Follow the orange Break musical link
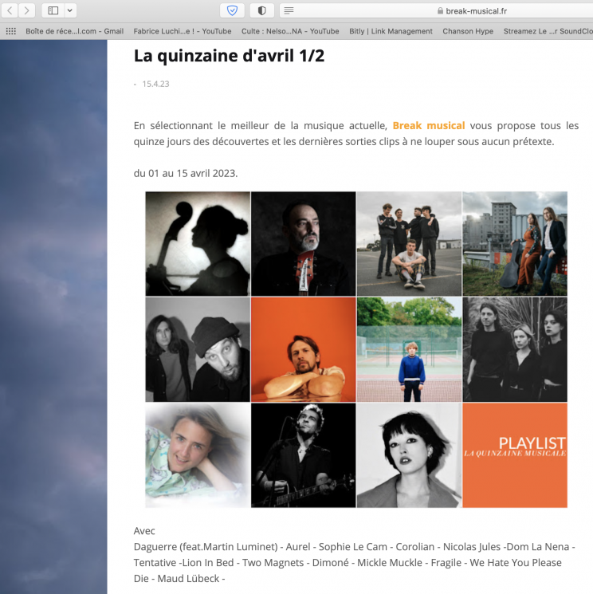Viewport: 593px width, 594px height. 429,125
